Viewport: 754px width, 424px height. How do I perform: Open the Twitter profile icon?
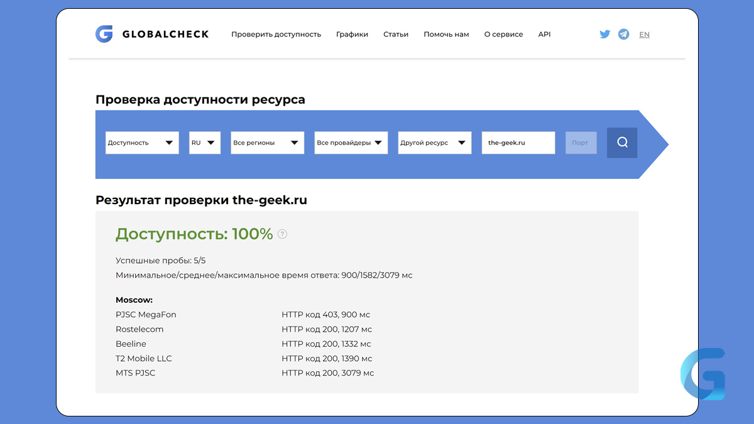(604, 35)
